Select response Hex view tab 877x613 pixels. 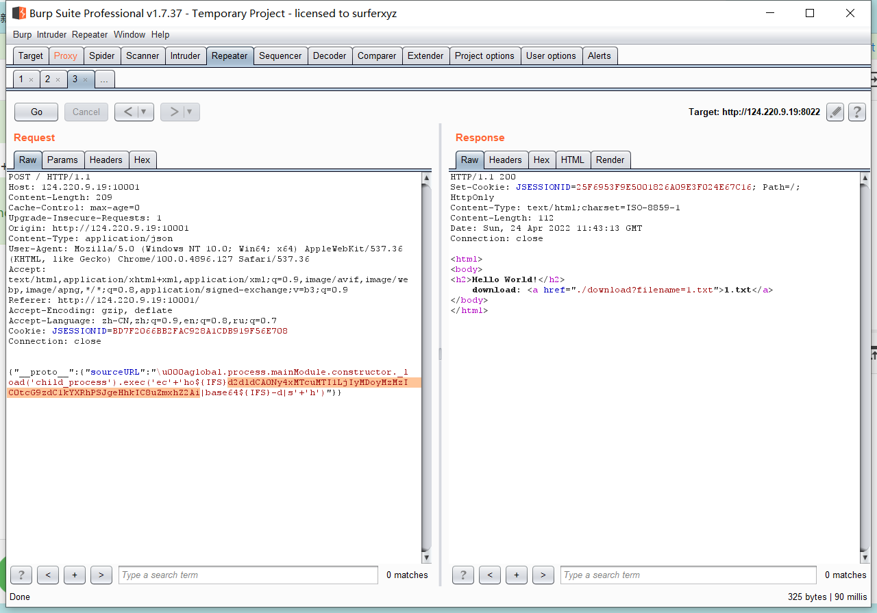tap(542, 160)
